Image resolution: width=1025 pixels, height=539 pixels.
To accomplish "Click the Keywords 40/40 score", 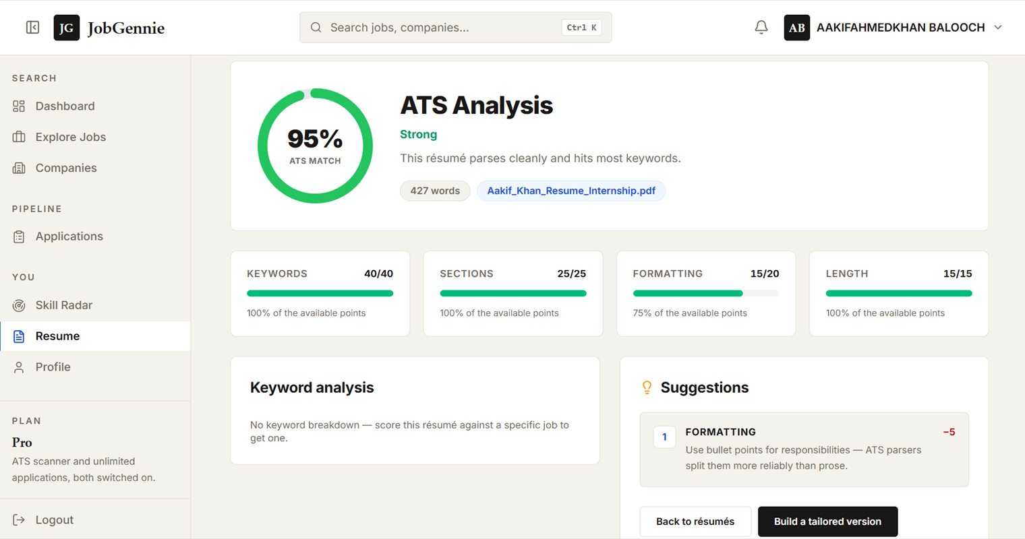I will 378,274.
